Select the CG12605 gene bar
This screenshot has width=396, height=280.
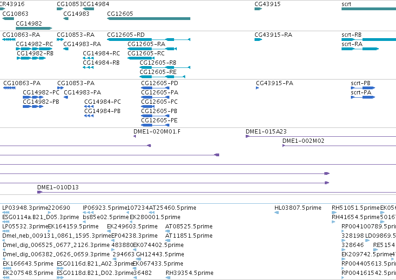pyautogui.click(x=148, y=19)
